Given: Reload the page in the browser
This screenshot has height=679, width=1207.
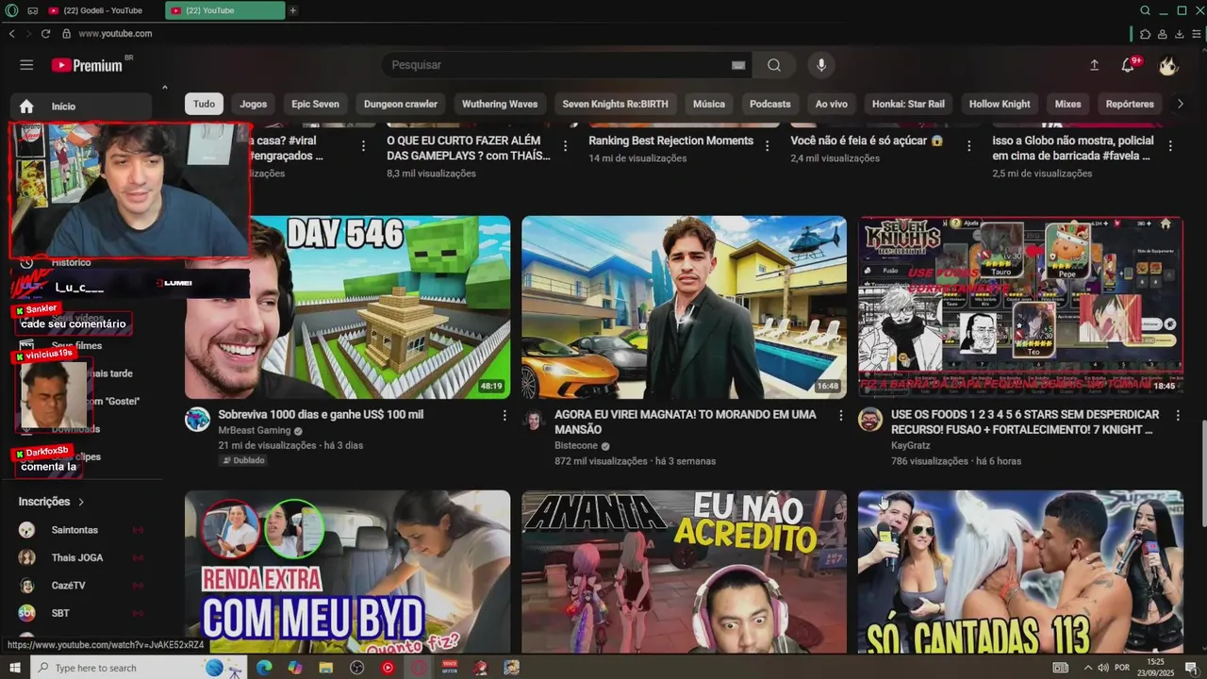Looking at the screenshot, I should [x=45, y=34].
